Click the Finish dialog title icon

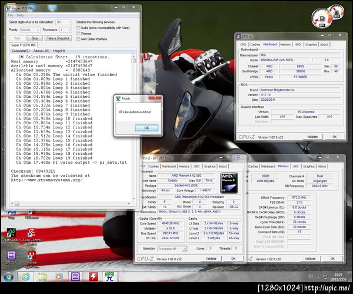pos(118,98)
